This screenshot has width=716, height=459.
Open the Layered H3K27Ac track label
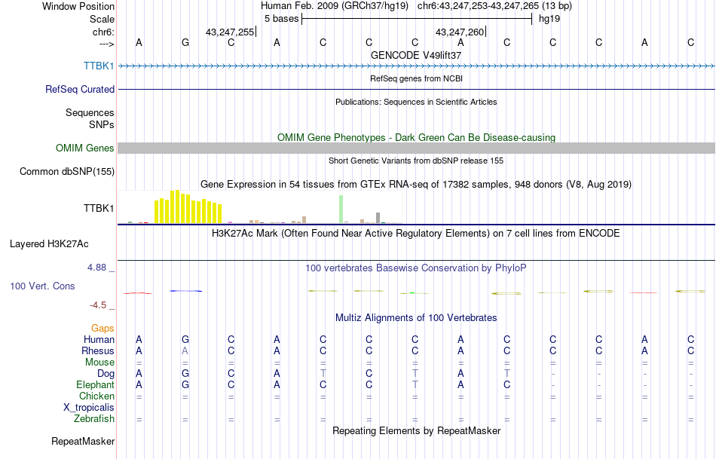[49, 244]
